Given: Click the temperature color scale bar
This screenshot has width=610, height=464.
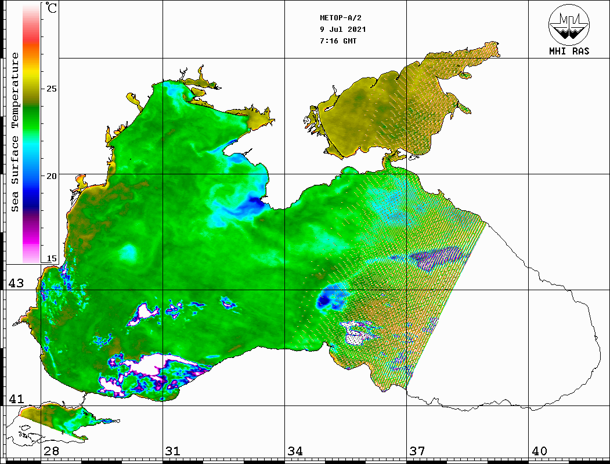Looking at the screenshot, I should (31, 133).
